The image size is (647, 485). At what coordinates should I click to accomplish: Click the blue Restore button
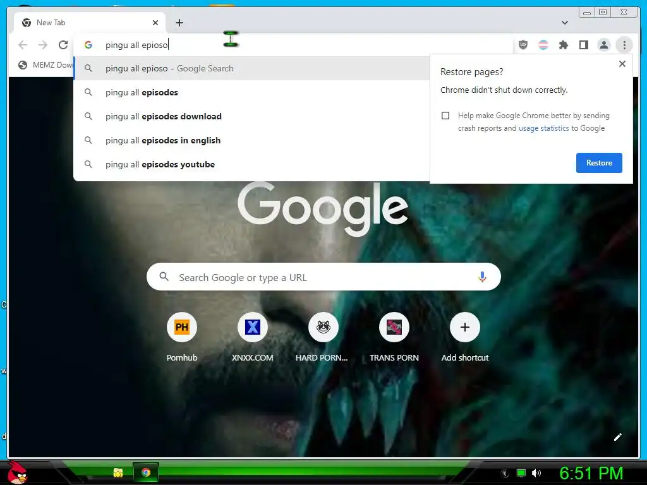pyautogui.click(x=599, y=163)
